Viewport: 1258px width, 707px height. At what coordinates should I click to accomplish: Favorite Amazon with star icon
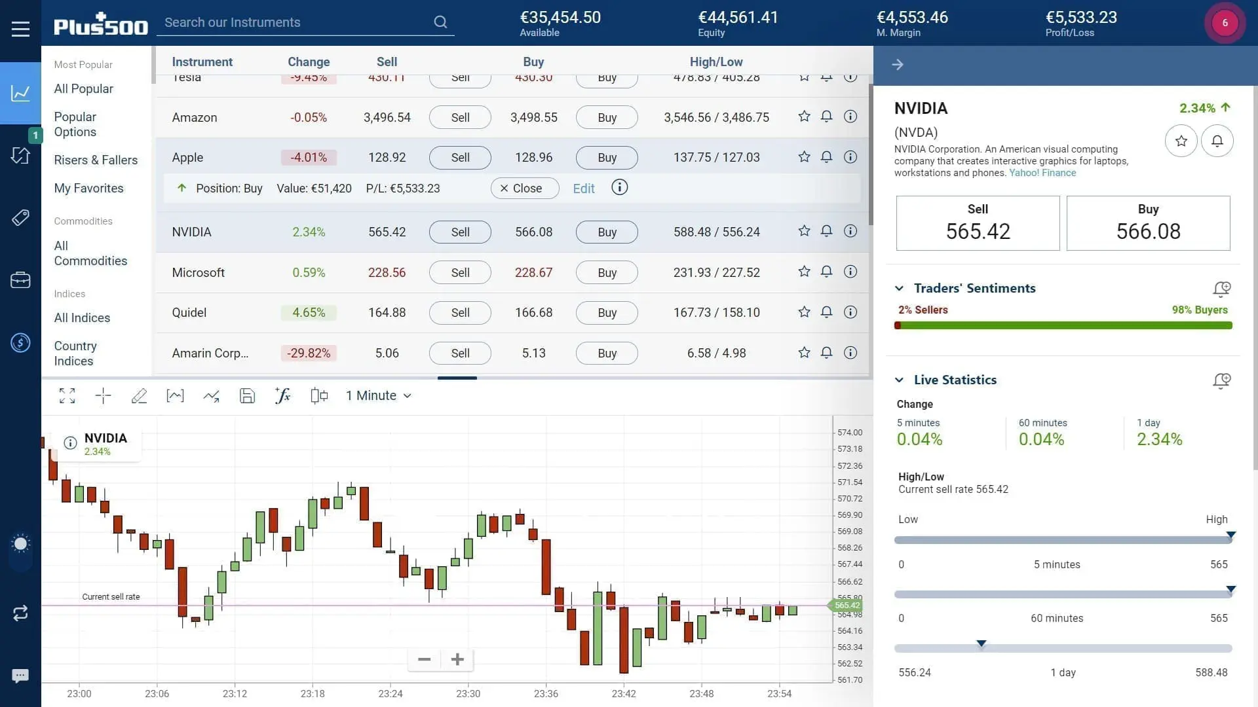tap(804, 117)
